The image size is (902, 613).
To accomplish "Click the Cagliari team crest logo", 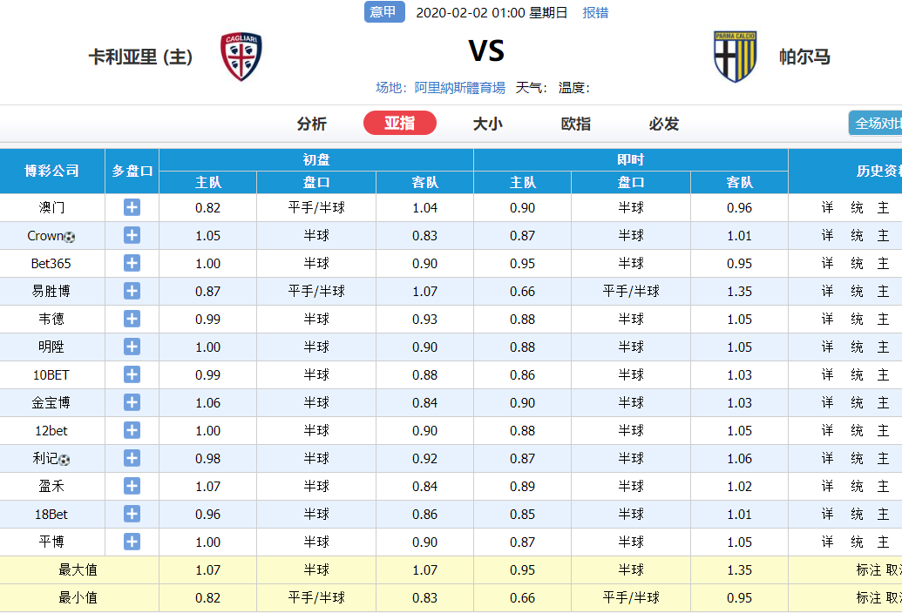I will tap(241, 57).
